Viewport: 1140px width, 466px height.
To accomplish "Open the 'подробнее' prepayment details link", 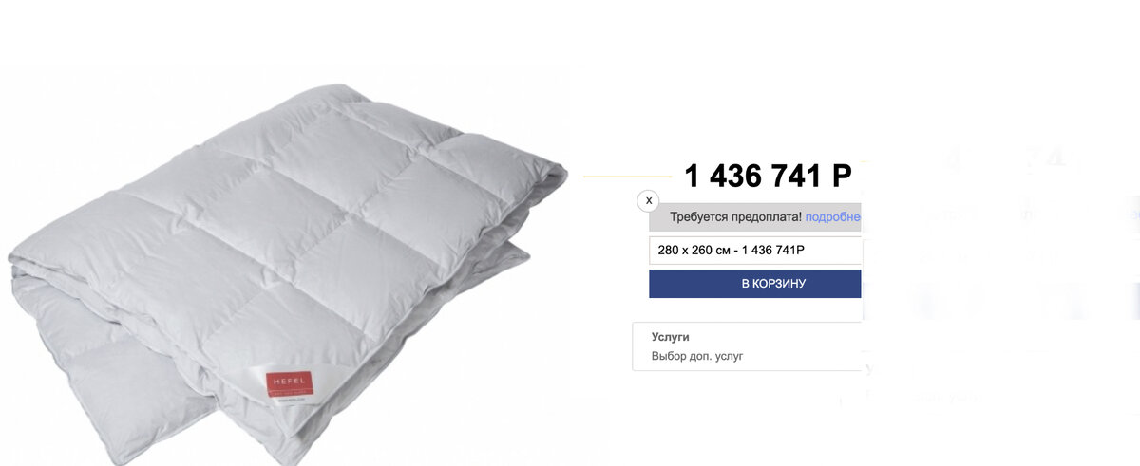I will [833, 217].
